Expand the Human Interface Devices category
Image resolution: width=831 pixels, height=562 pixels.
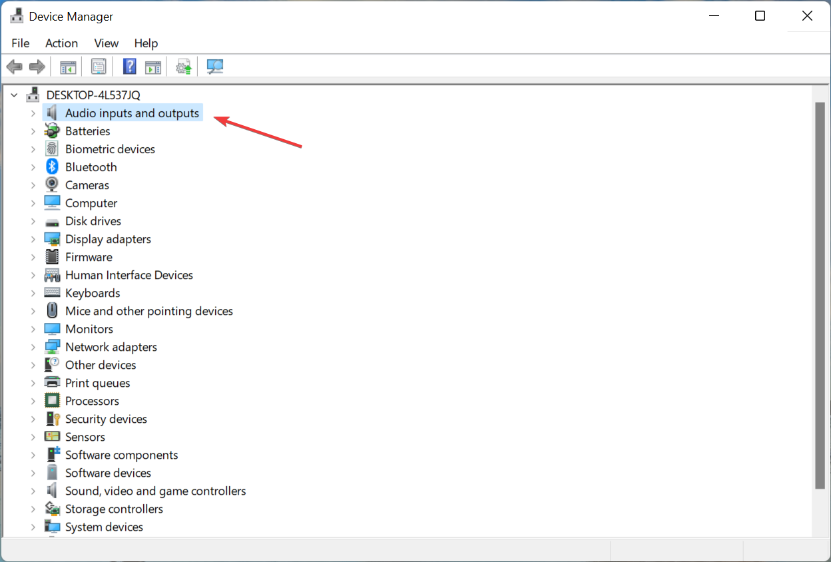click(33, 275)
